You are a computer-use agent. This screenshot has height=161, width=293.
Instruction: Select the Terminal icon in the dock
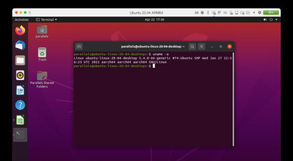tap(20, 135)
